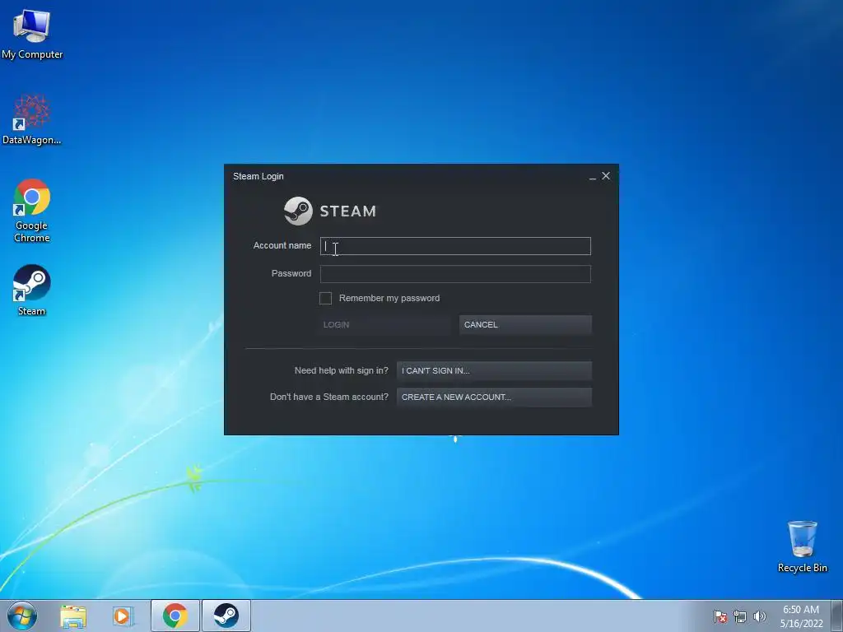Enable Remember my password checkbox
This screenshot has width=843, height=632.
coord(325,298)
